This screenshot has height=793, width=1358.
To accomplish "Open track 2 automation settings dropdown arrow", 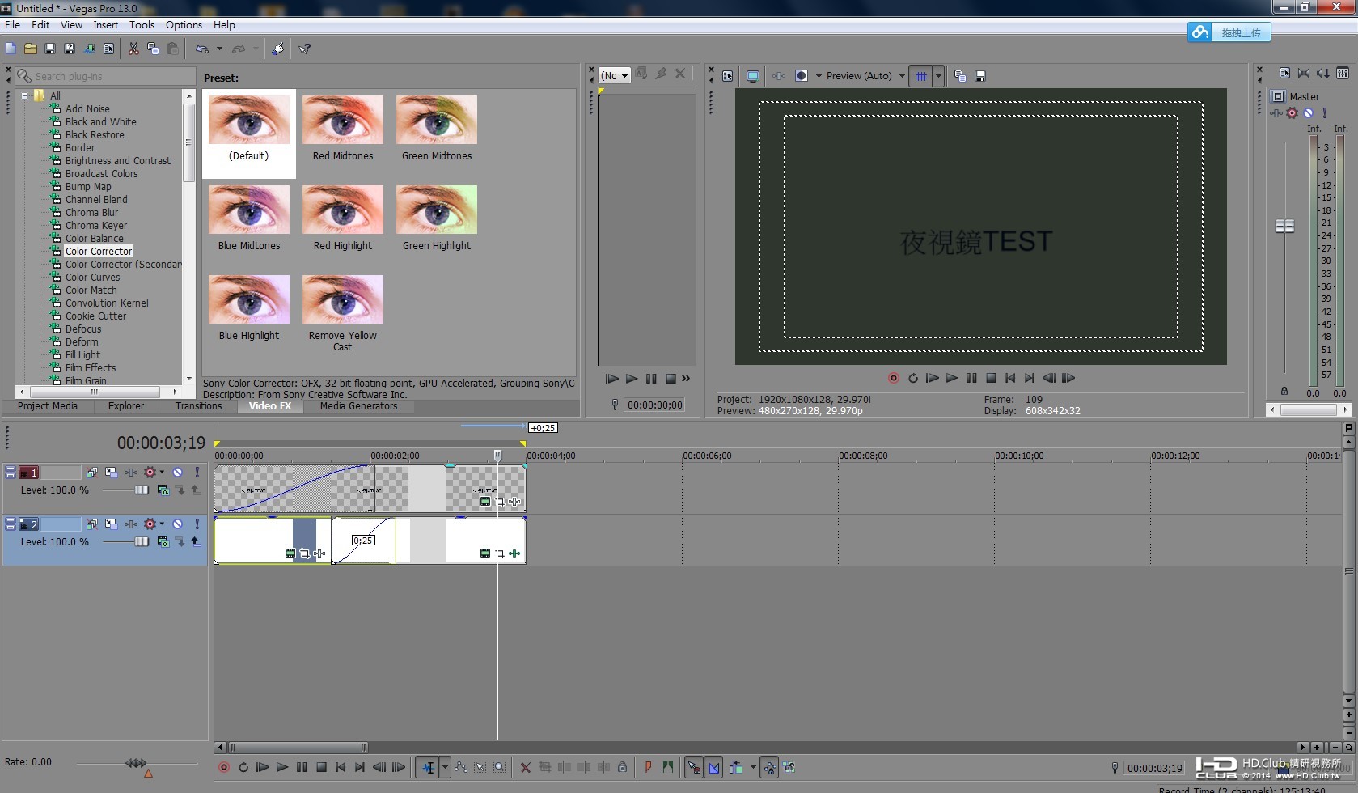I will click(x=162, y=524).
